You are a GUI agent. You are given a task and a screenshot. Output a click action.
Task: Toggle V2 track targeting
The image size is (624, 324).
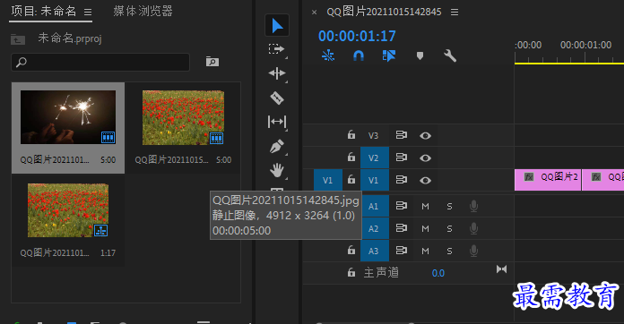pos(375,158)
